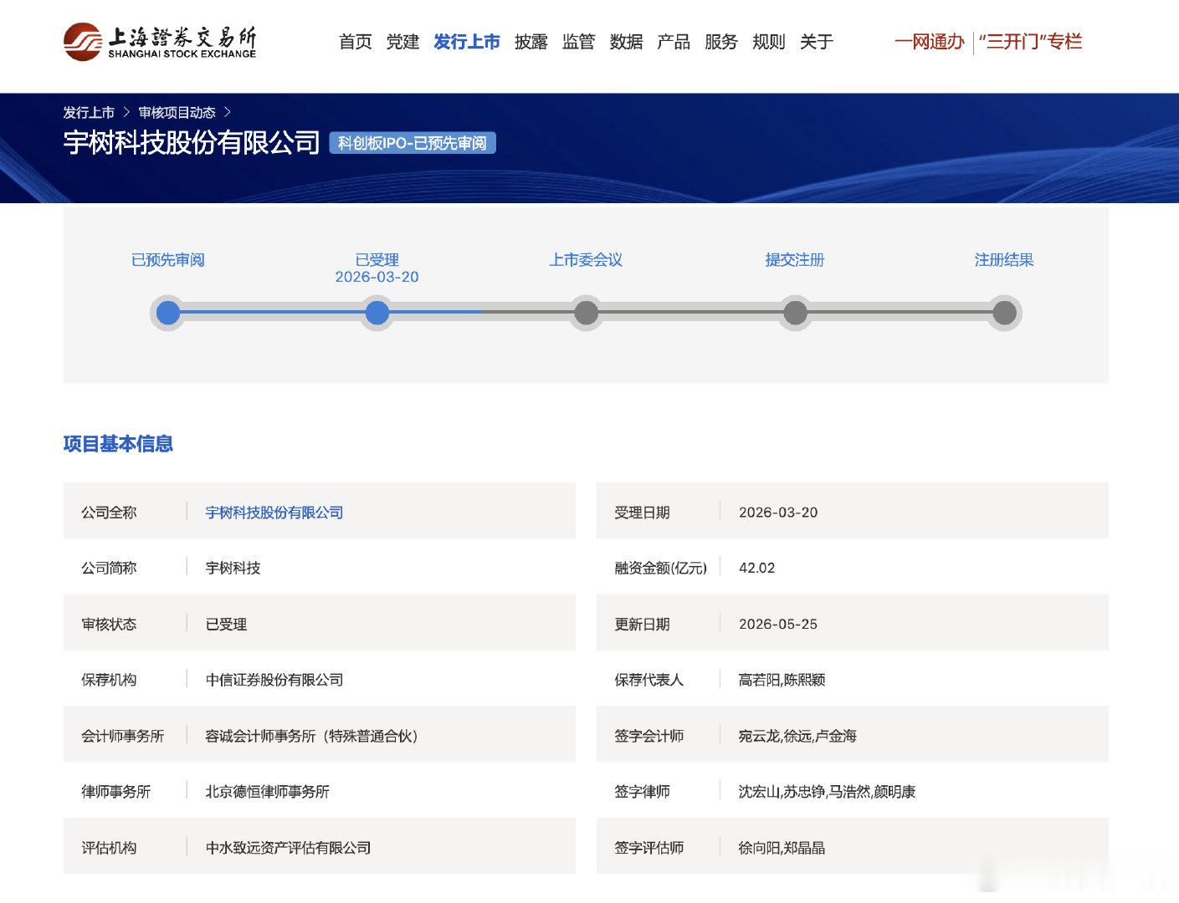This screenshot has height=903, width=1179.
Task: Click the 保荐代表人 names 高若阳,陈熙颖
Action: [782, 680]
